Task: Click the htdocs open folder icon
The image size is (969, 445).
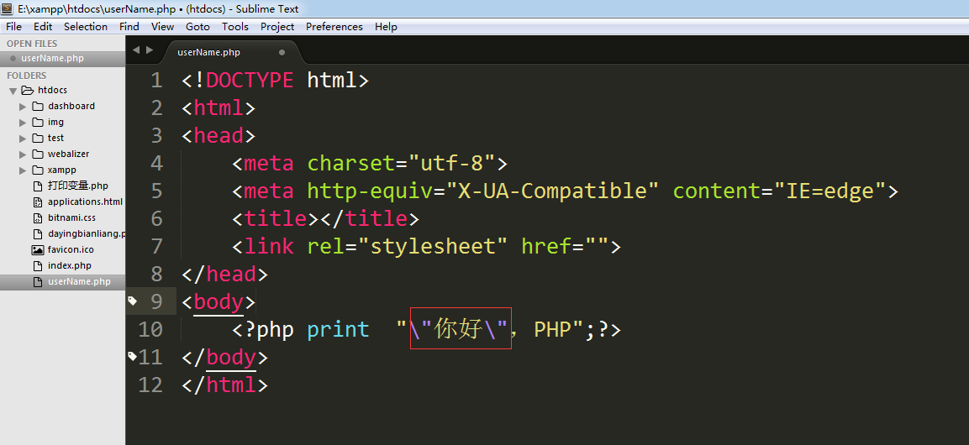Action: click(27, 90)
